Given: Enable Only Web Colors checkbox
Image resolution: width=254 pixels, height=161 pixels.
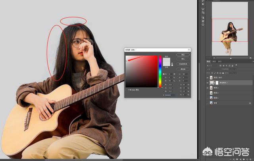Looking at the screenshot, I should [x=127, y=90].
